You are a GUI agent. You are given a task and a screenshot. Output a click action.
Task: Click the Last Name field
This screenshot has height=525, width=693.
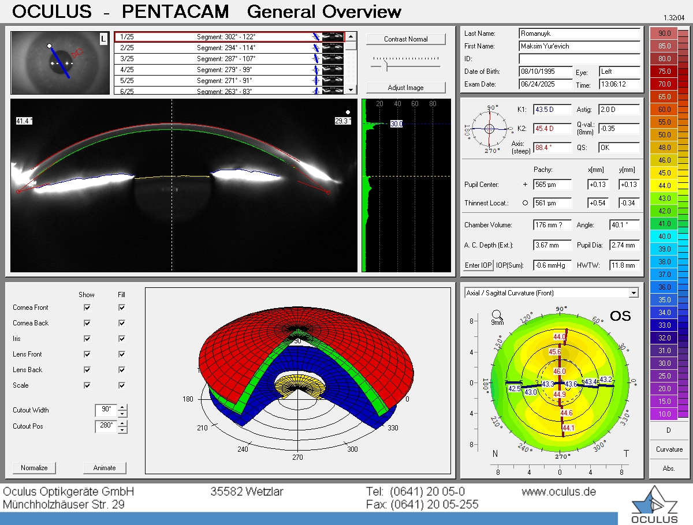579,33
